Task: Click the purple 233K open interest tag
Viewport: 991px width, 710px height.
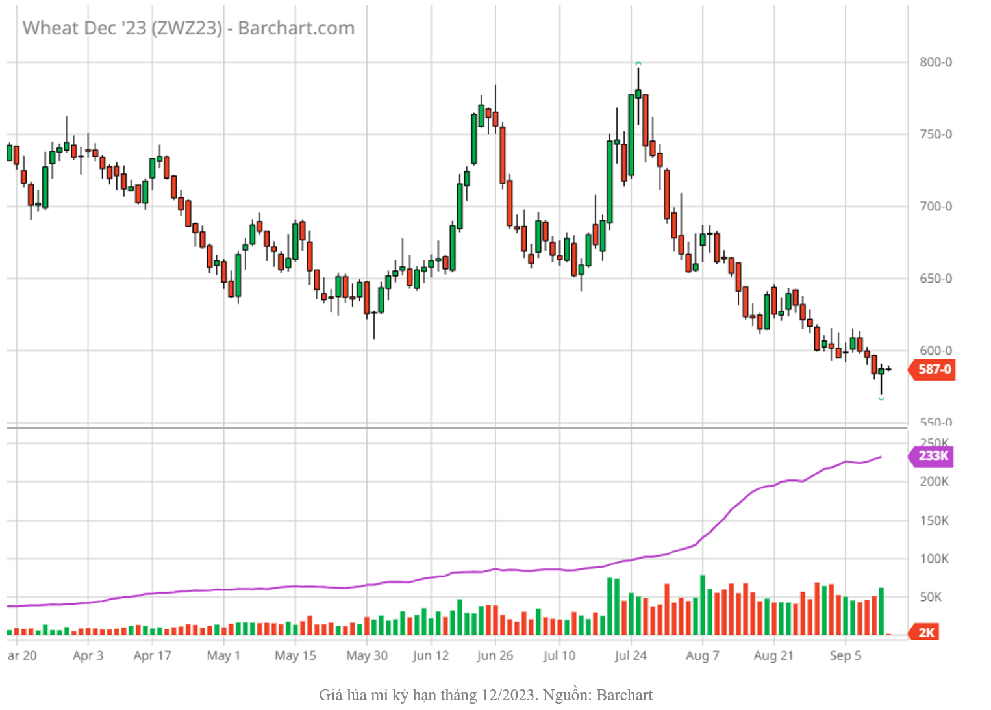Action: coord(931,456)
